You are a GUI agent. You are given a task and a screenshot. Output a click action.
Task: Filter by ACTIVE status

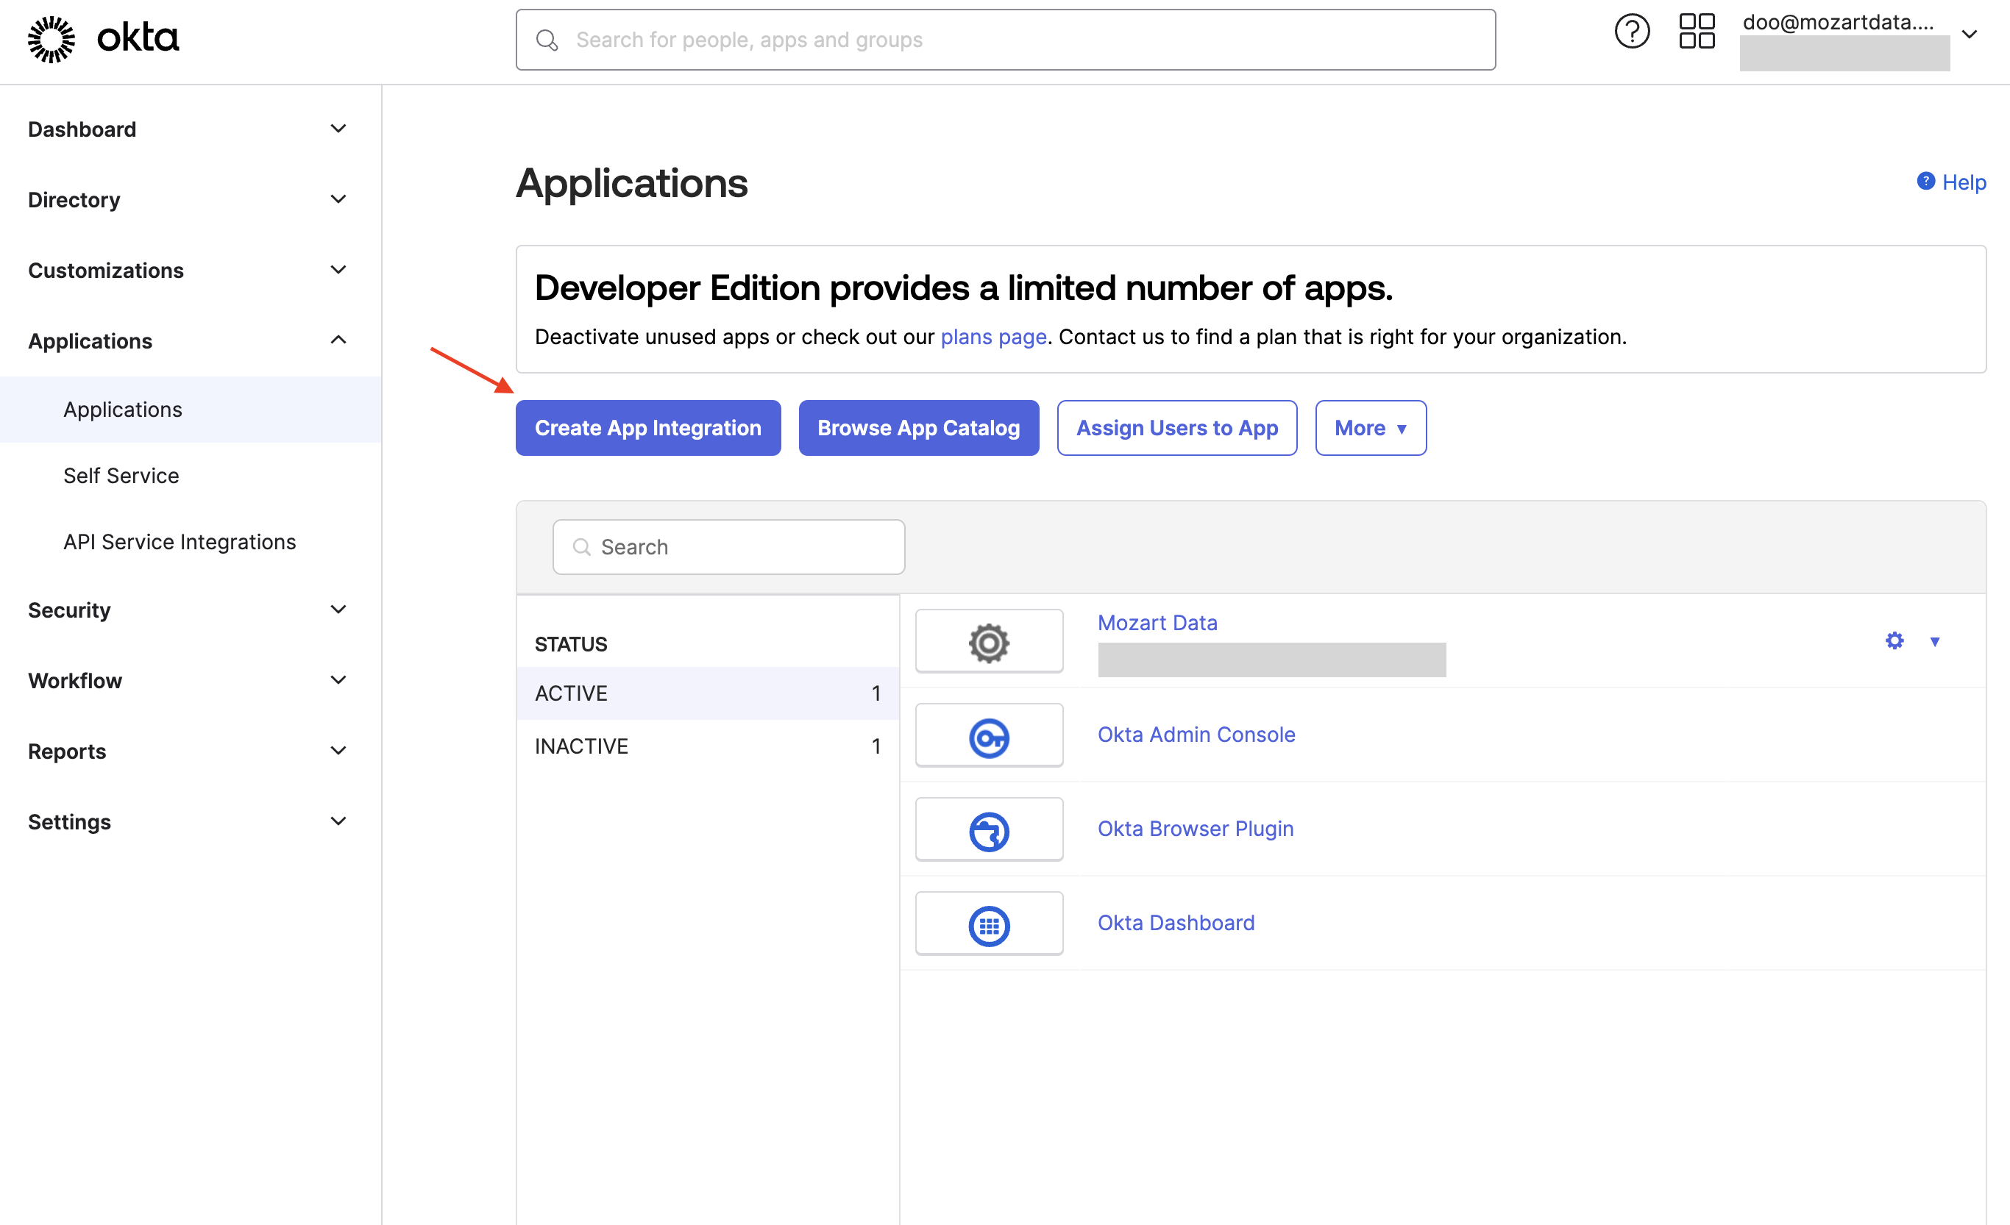(x=707, y=693)
